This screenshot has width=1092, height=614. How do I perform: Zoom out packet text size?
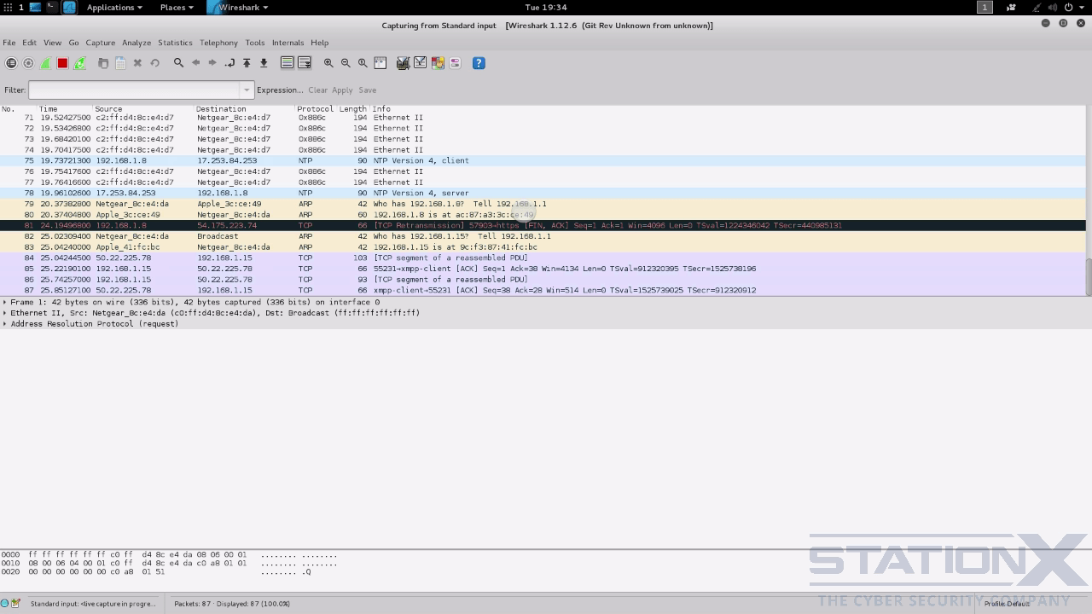(x=346, y=63)
